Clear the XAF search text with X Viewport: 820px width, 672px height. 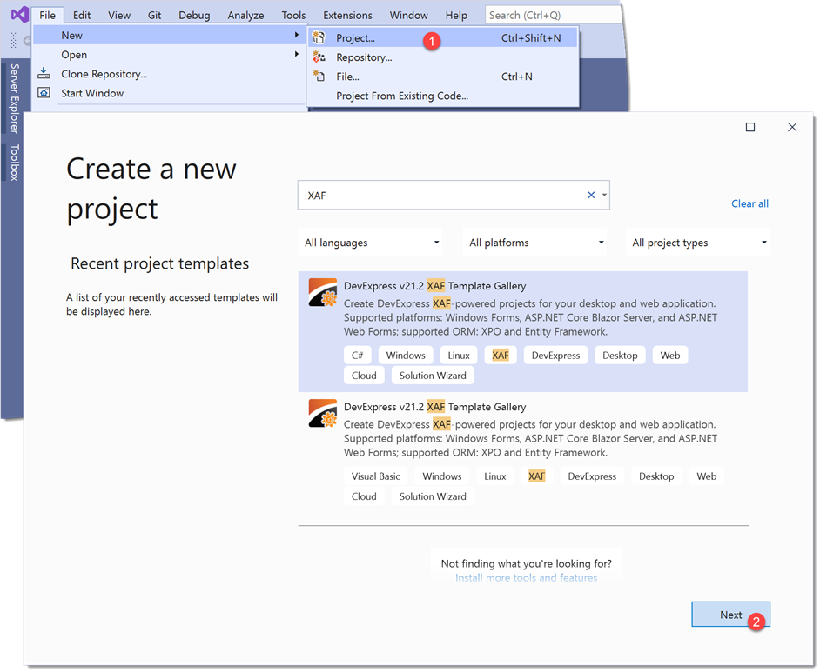click(591, 196)
